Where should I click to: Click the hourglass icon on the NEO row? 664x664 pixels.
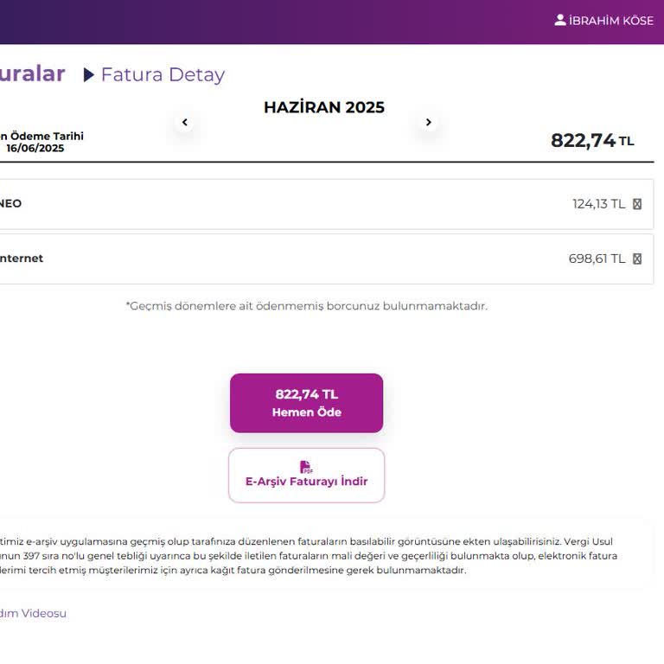coord(637,204)
